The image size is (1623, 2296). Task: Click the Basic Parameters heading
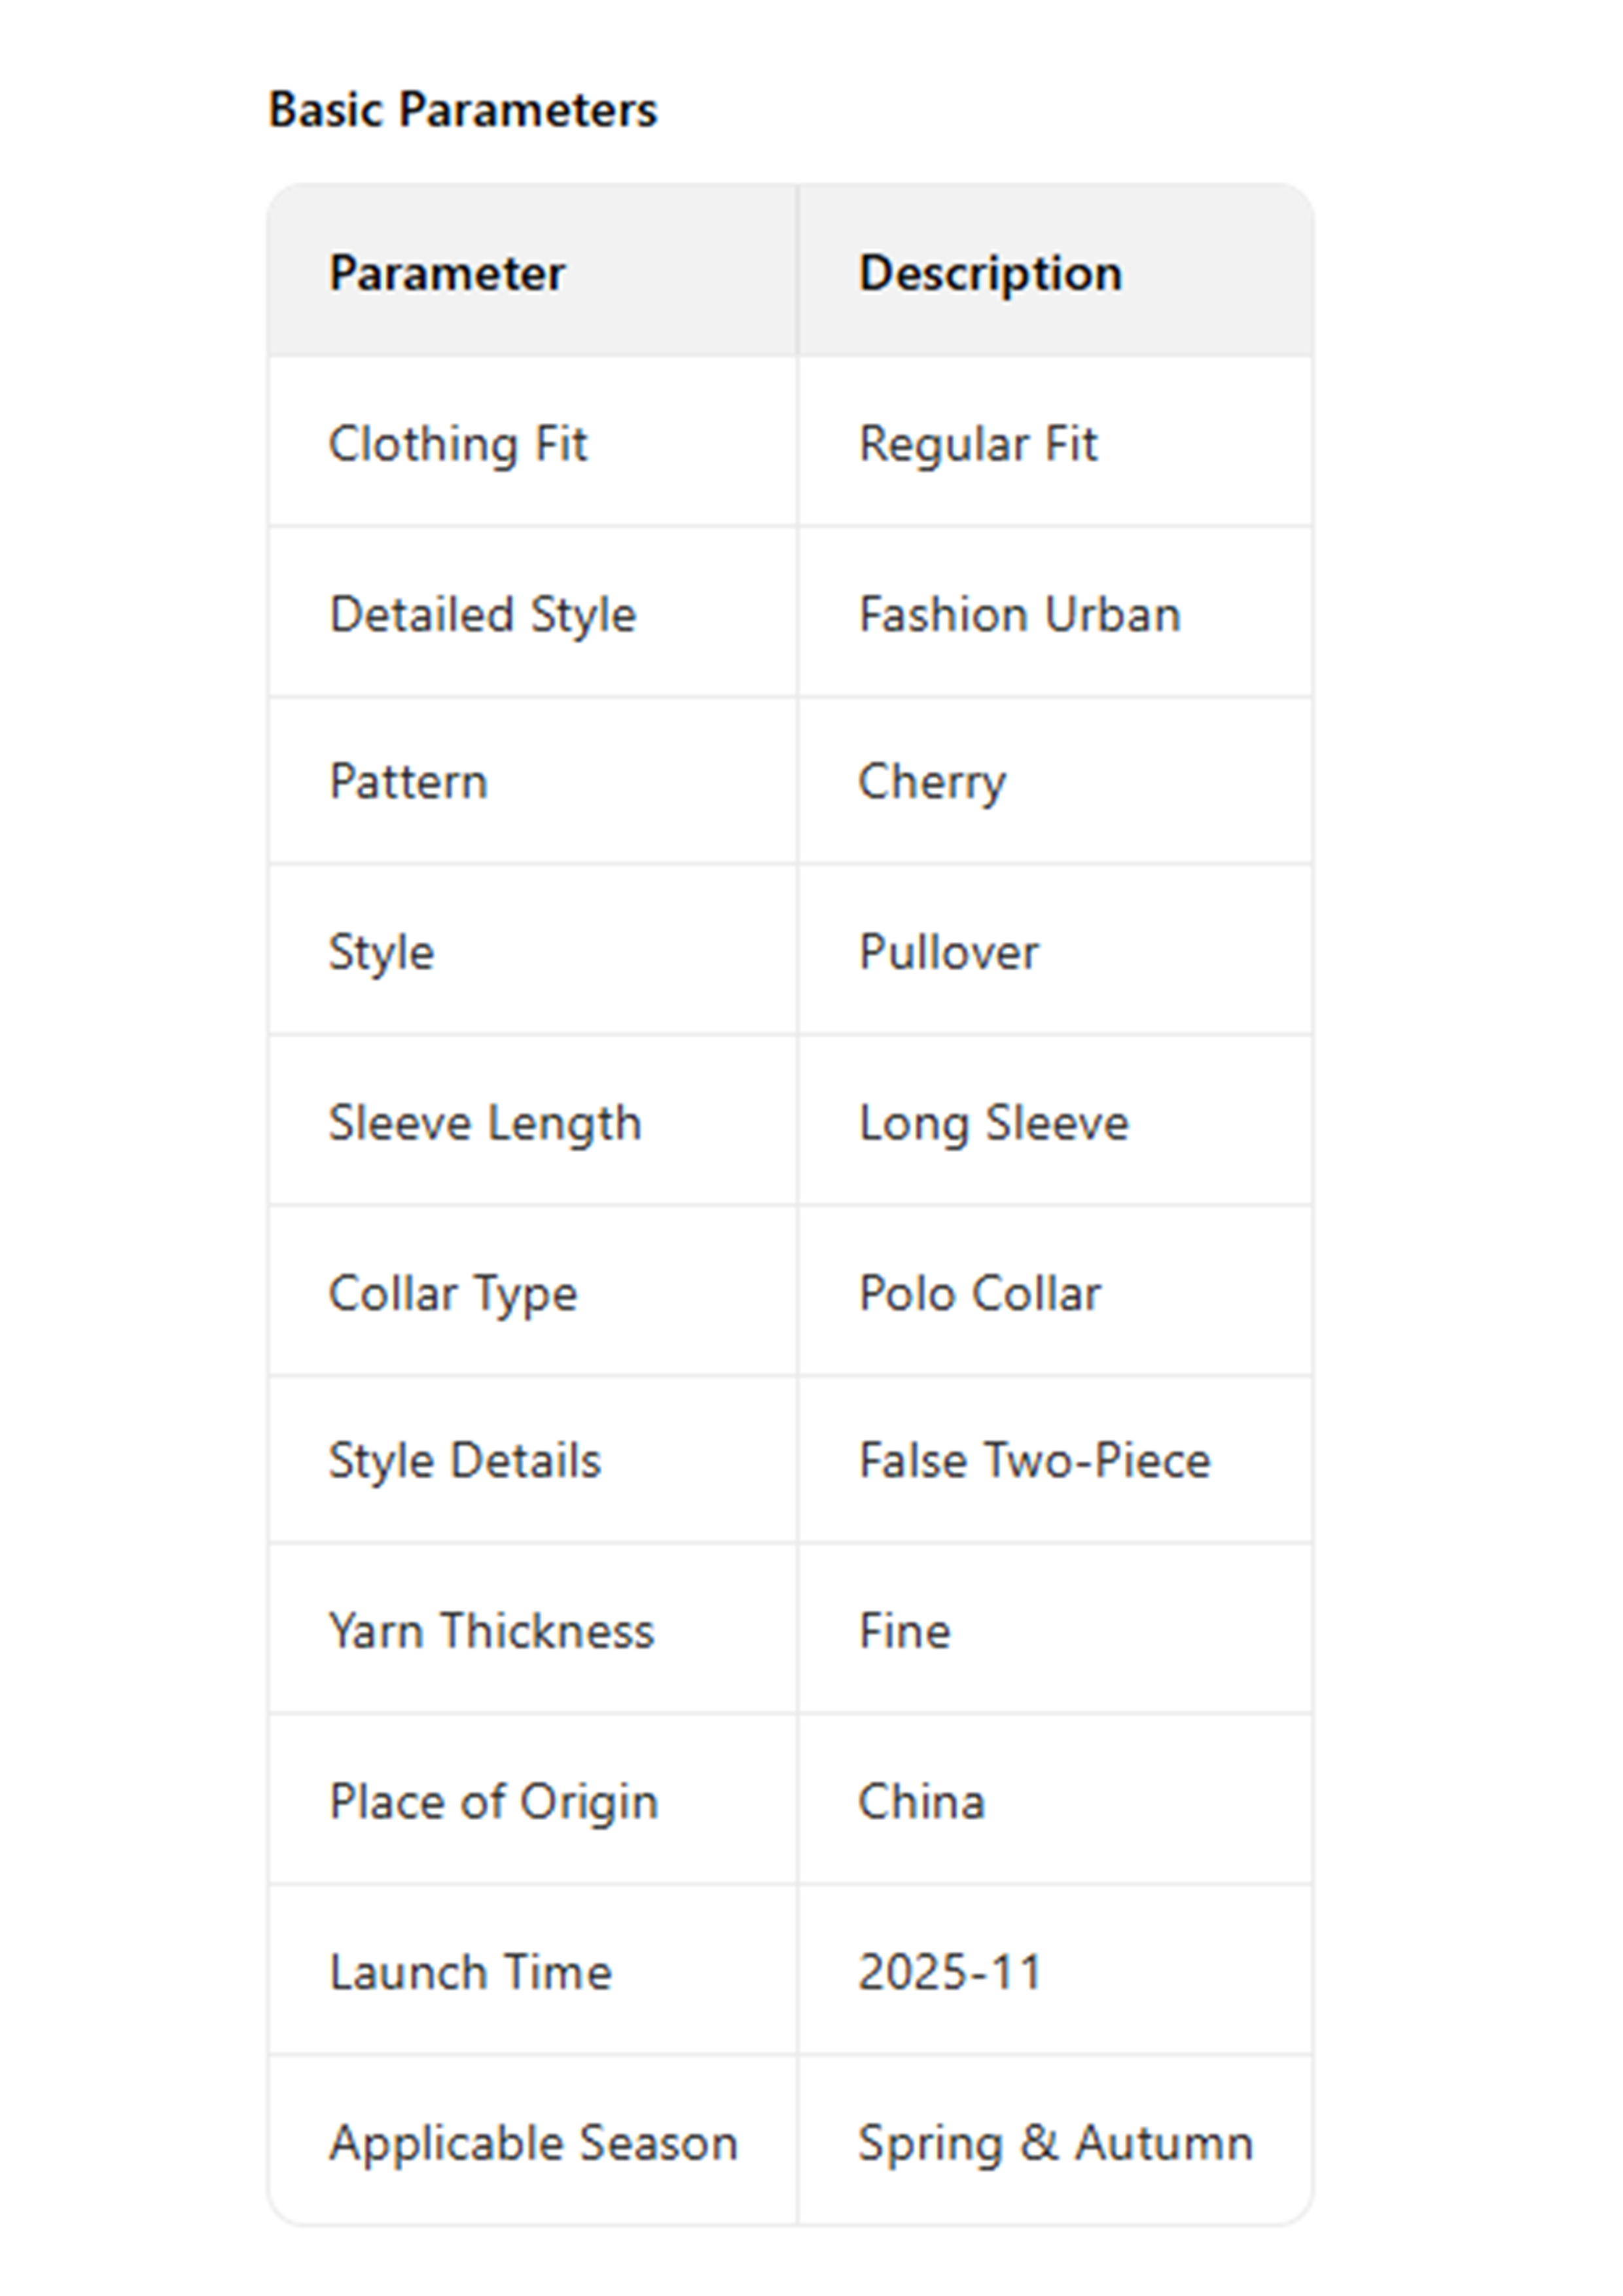pyautogui.click(x=462, y=110)
